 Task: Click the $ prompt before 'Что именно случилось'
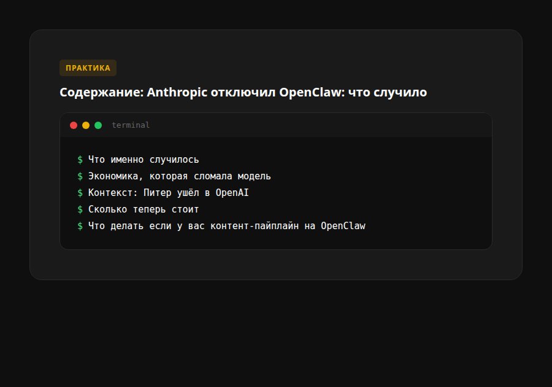80,159
